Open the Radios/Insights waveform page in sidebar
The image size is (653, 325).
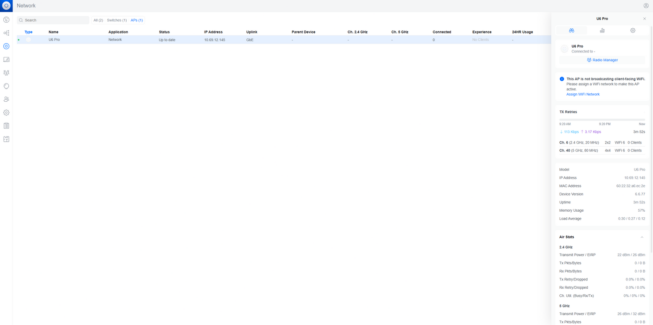tap(6, 73)
